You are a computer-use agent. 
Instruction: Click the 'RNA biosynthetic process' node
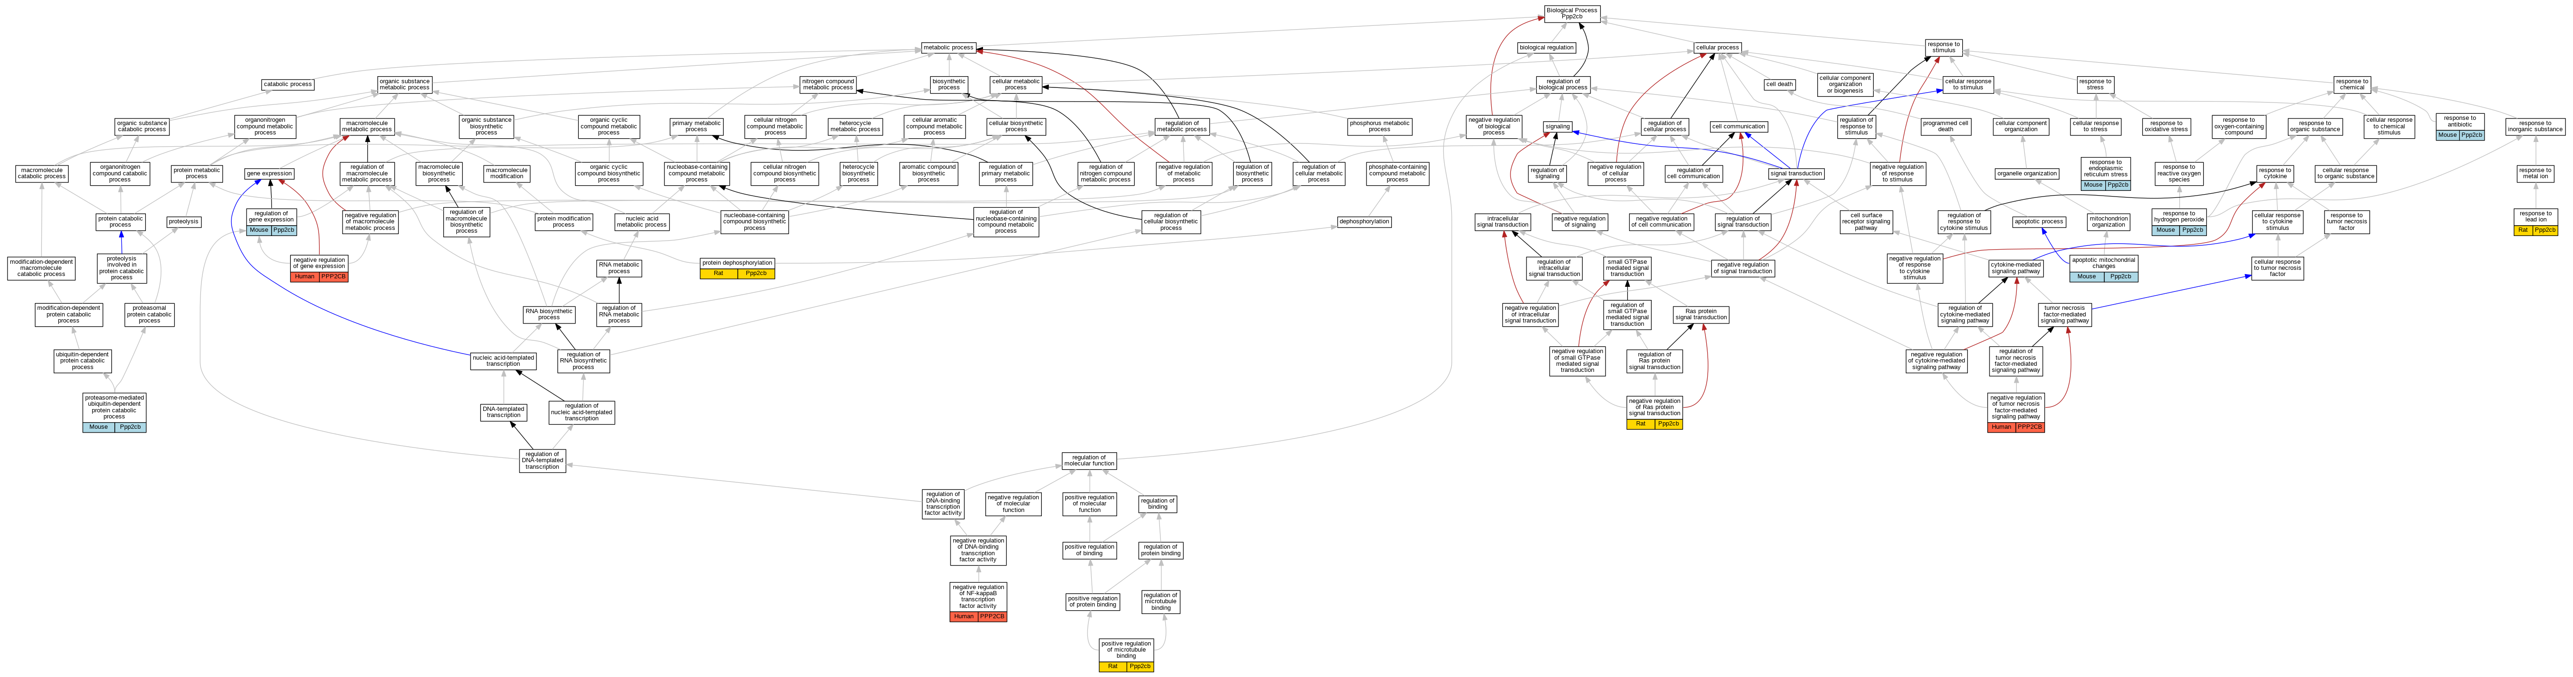(549, 315)
